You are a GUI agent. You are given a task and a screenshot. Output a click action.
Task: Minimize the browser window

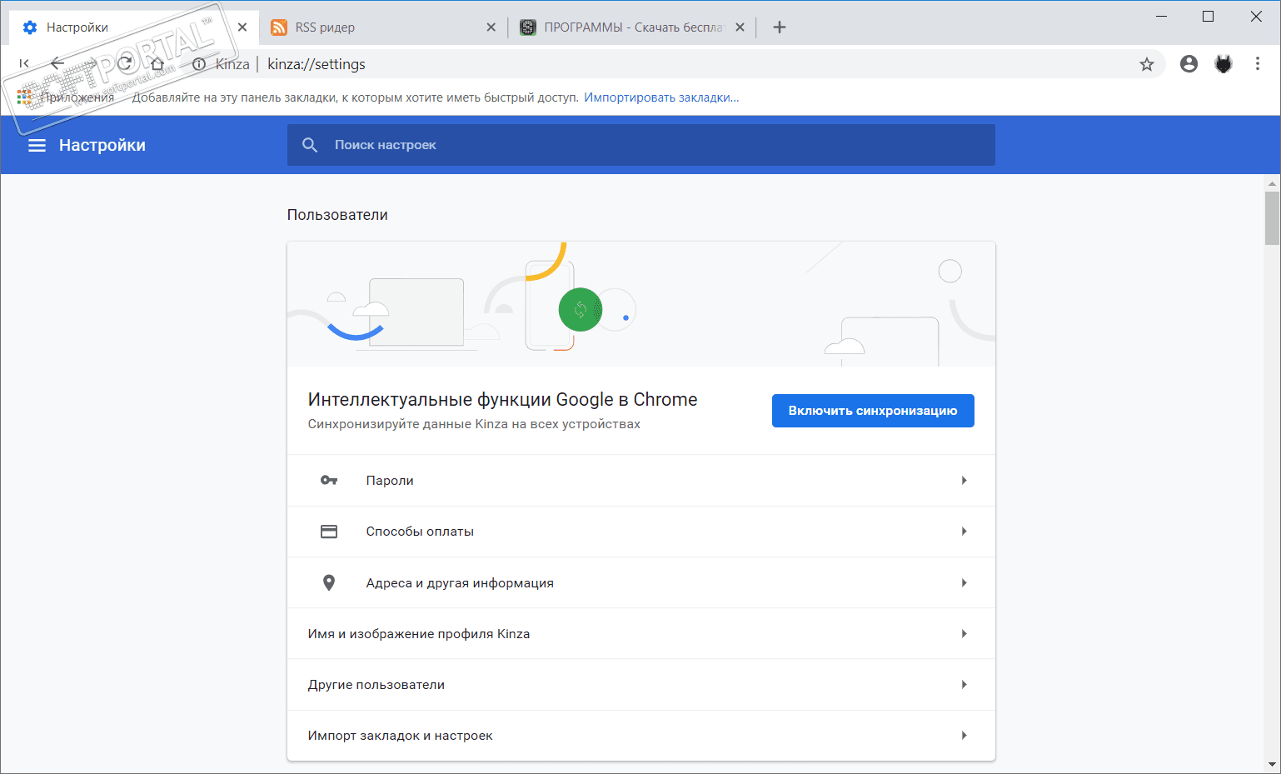click(1162, 17)
